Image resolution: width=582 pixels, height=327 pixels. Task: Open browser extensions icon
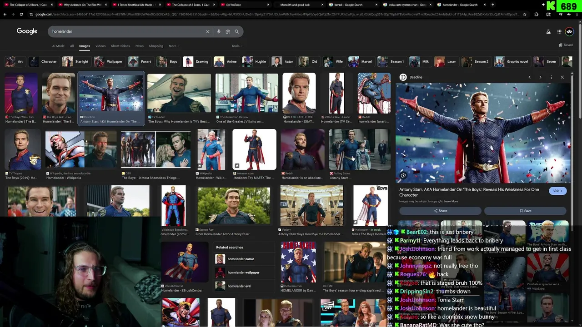tap(536, 14)
